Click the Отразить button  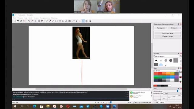click(x=174, y=28)
